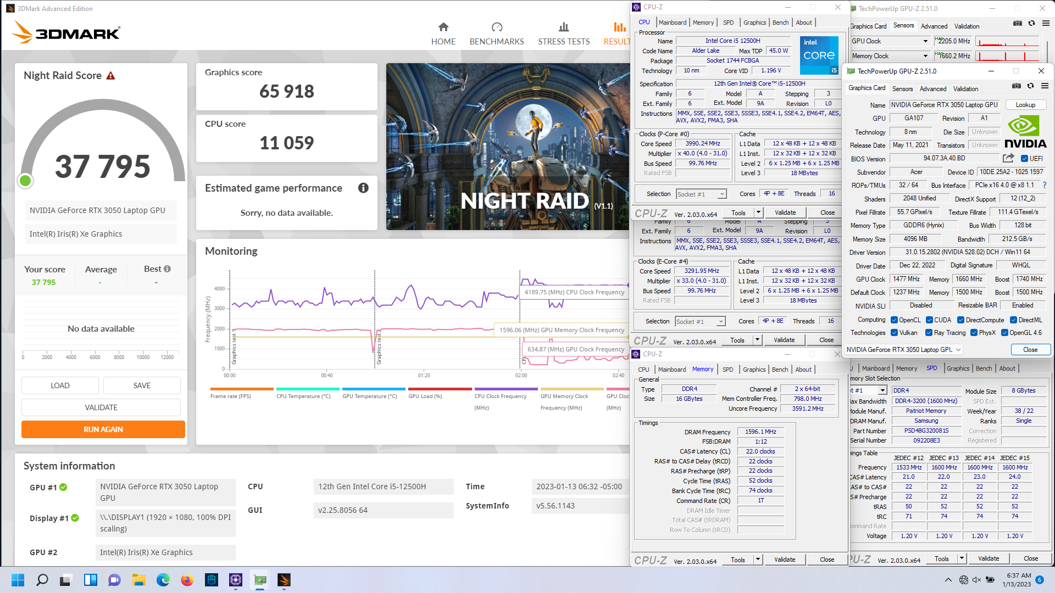Click GPU Name field in GPU-Z

(945, 105)
